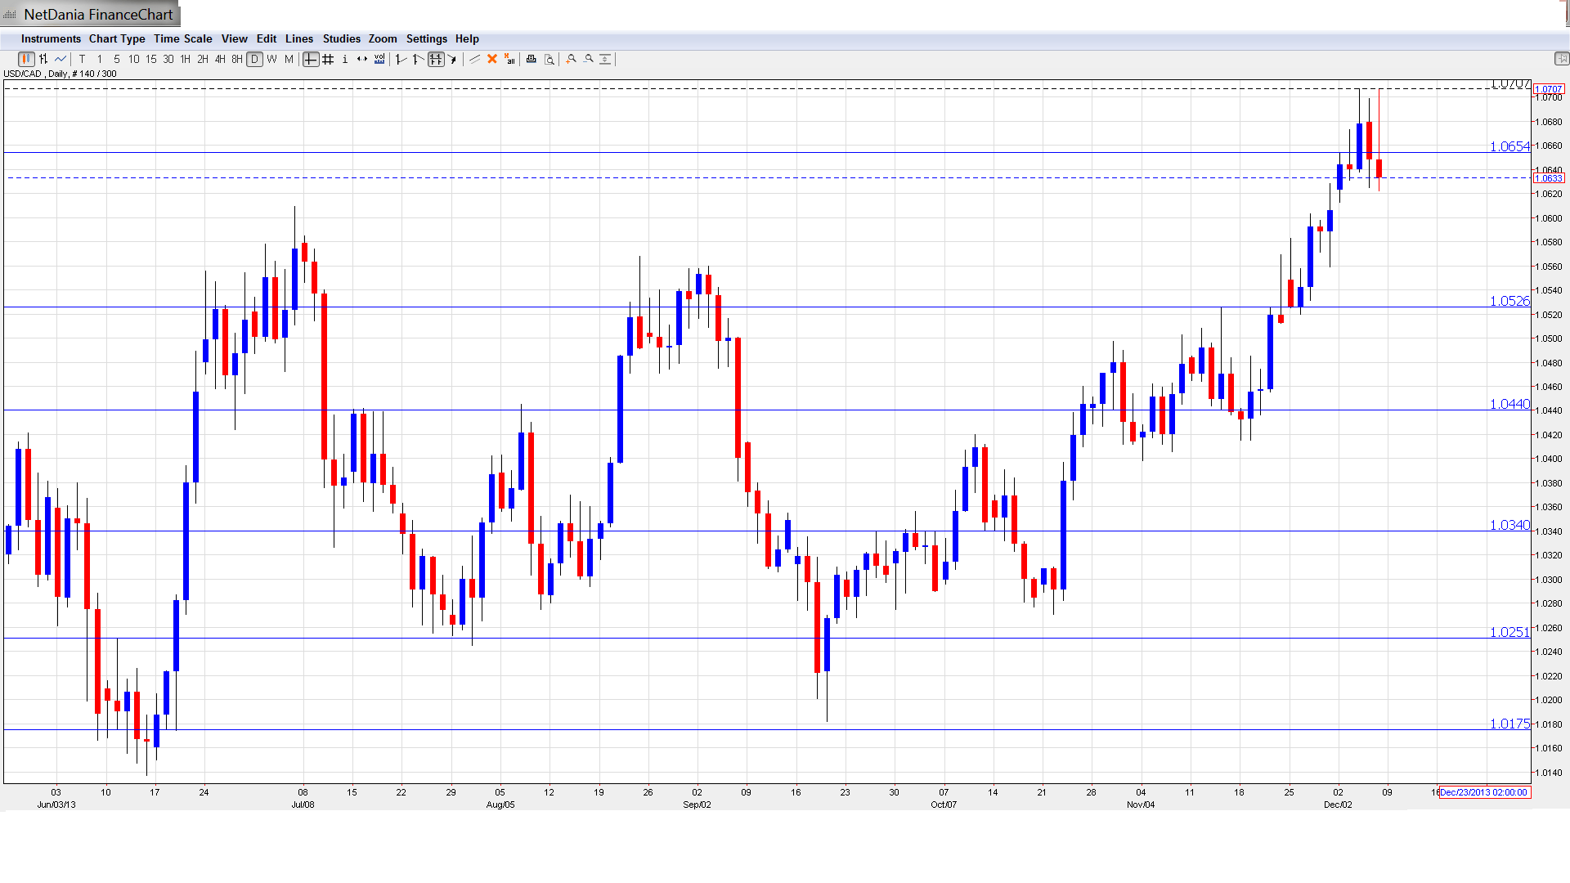Image resolution: width=1570 pixels, height=883 pixels.
Task: Select the candlestick chart type icon
Action: 26,59
